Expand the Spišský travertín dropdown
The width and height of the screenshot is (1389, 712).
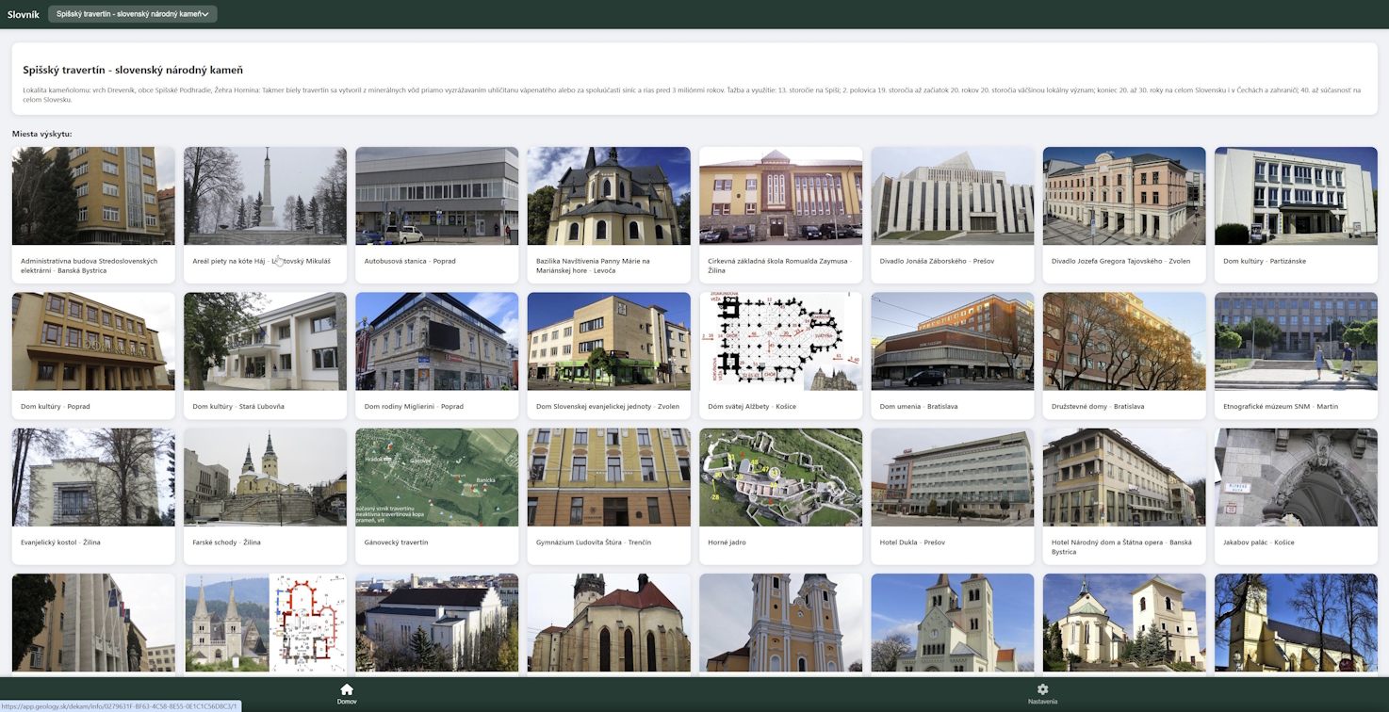click(132, 14)
